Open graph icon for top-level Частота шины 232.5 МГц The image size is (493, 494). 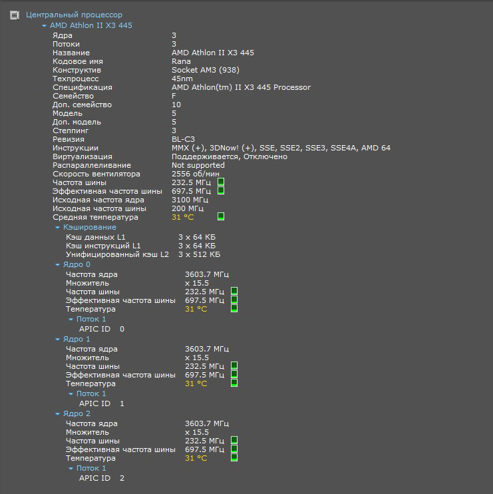click(x=221, y=182)
